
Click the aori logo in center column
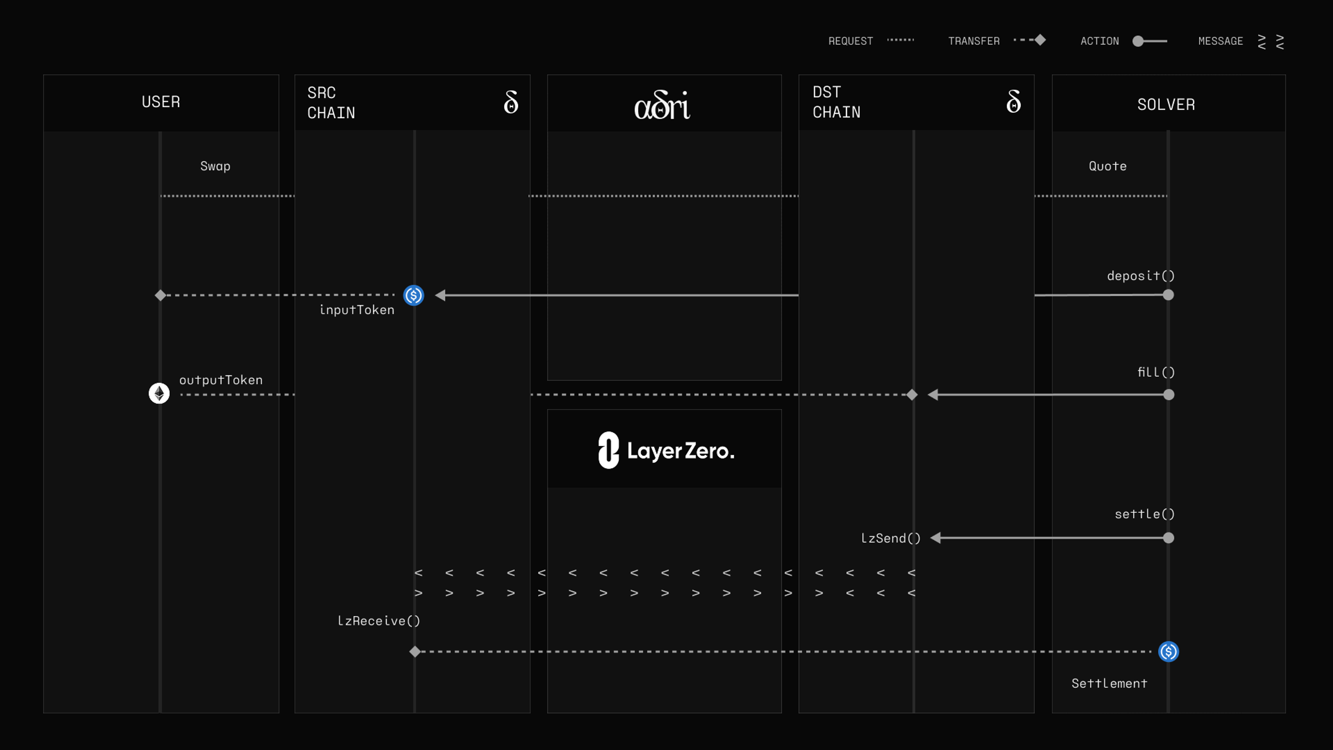click(x=662, y=105)
